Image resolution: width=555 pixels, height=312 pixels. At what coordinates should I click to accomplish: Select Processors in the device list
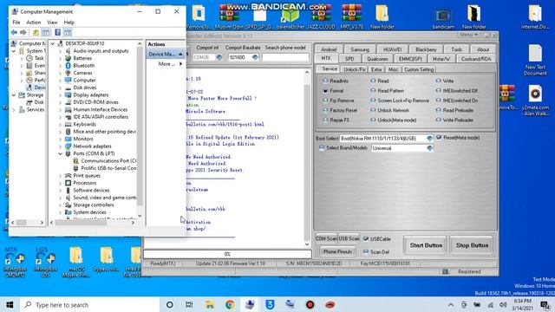pos(85,183)
